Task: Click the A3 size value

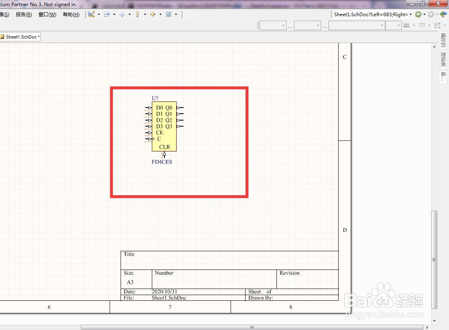Action: pos(130,282)
